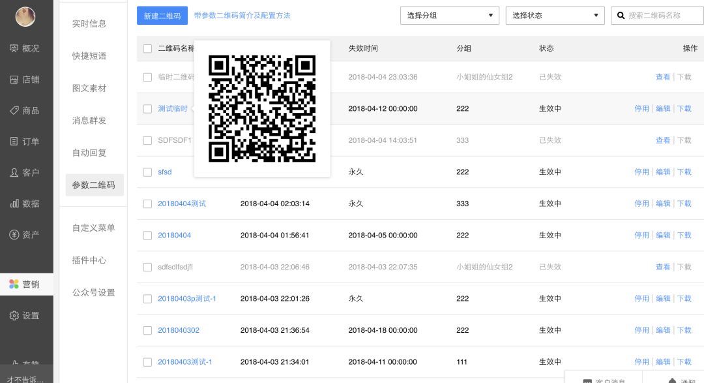The image size is (704, 383).
Task: Click the search magnifier icon
Action: [621, 16]
